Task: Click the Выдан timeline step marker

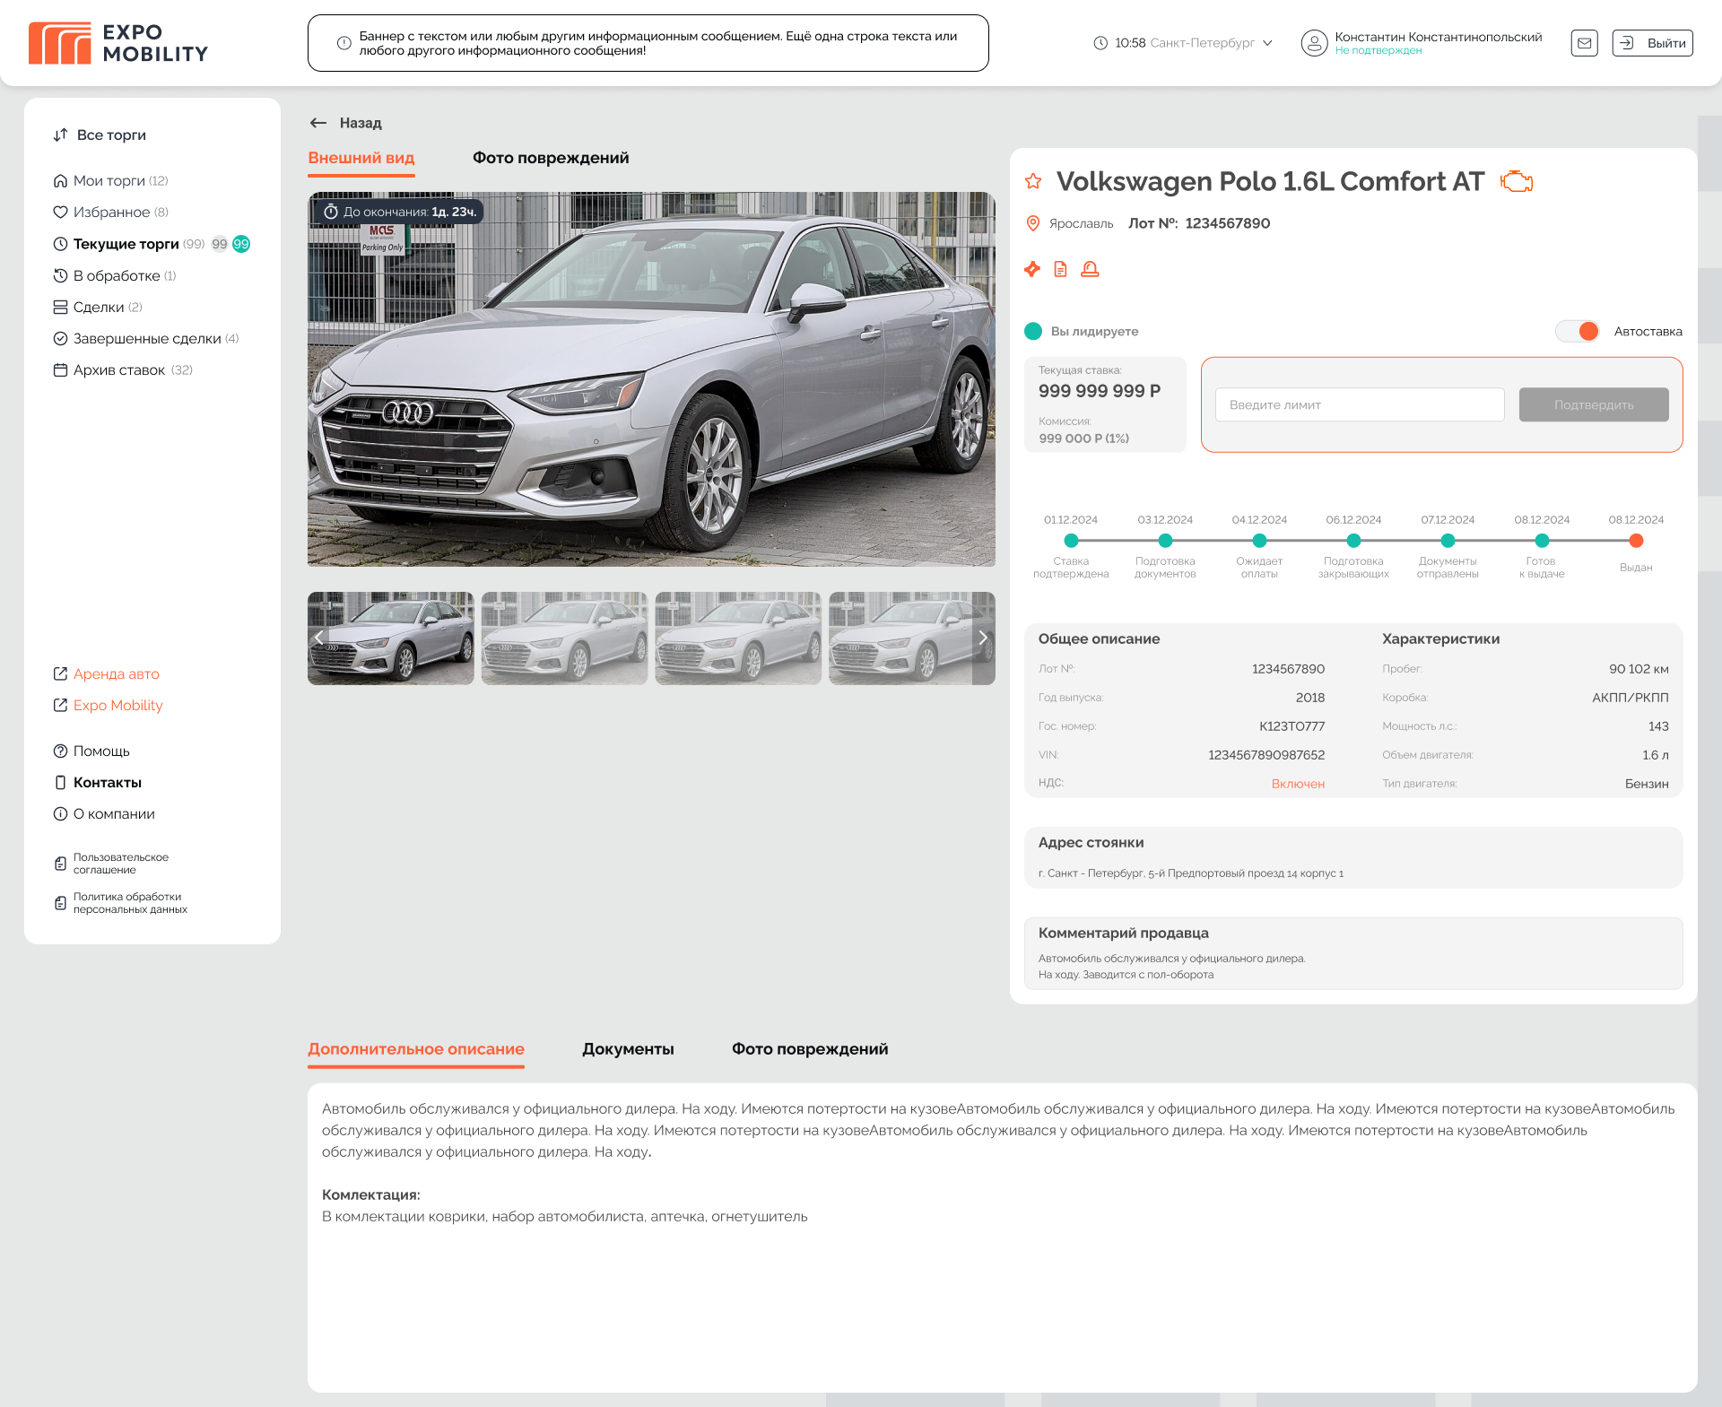Action: point(1636,541)
